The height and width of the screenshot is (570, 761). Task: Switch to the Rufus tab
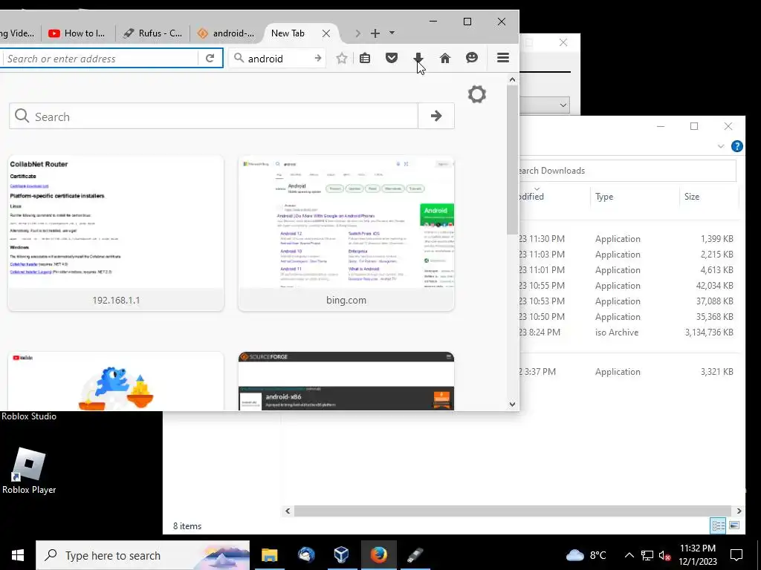point(153,33)
